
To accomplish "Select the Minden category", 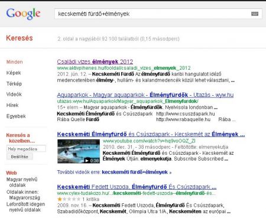I will (x=14, y=62).
